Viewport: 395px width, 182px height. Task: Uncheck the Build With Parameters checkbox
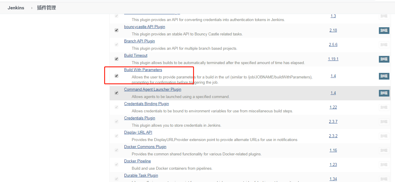[x=117, y=76]
